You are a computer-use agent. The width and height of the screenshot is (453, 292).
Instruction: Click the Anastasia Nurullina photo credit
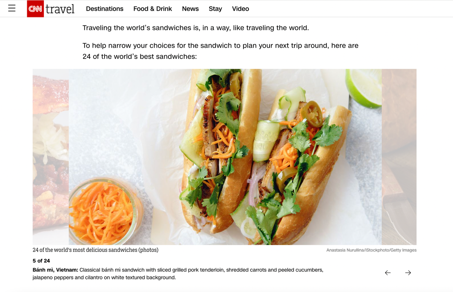tap(371, 250)
